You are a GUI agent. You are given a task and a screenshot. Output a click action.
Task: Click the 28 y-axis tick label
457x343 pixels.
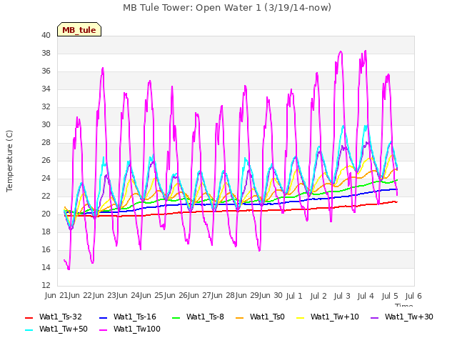46,143
